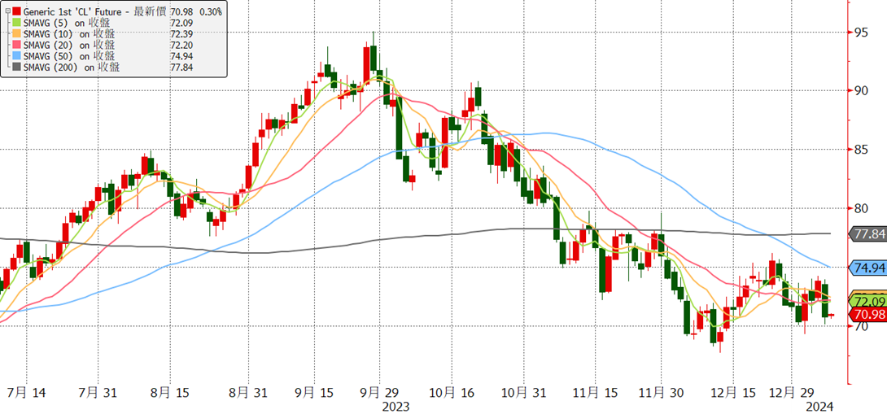Collapse the legend tree using the minus box

pyautogui.click(x=7, y=11)
